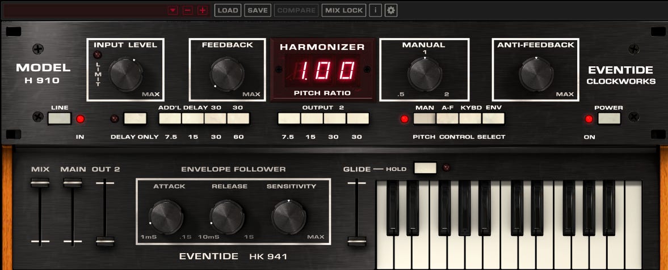This screenshot has width=668, height=270.
Task: Click the LOAD preset button
Action: pos(228,10)
